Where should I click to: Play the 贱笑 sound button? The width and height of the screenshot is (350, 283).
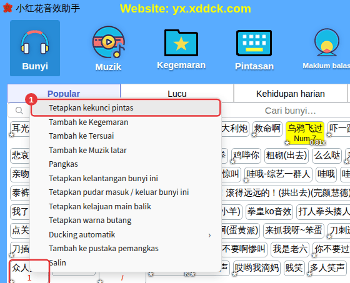pyautogui.click(x=294, y=268)
